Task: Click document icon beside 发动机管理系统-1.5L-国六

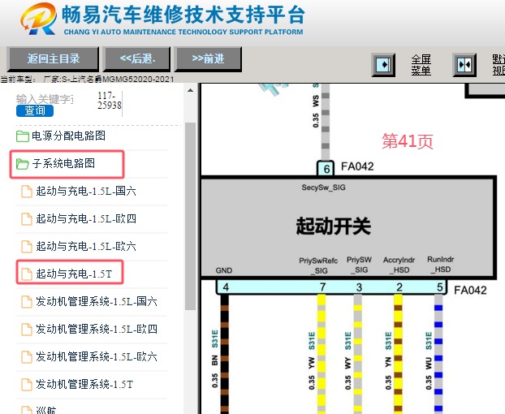Action: (x=27, y=302)
